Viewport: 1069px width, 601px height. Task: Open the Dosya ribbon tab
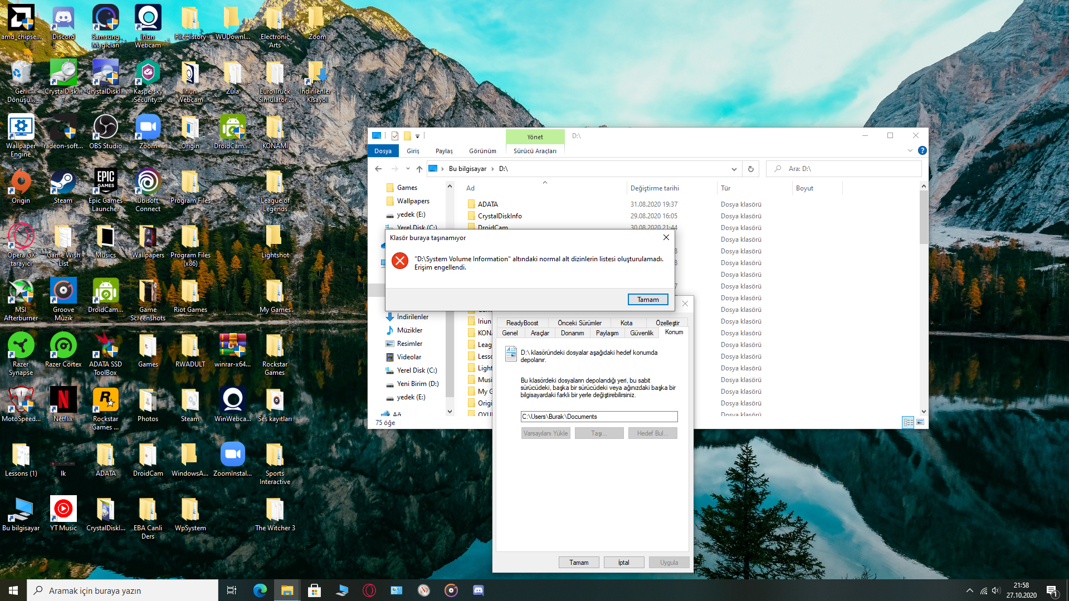pos(383,151)
